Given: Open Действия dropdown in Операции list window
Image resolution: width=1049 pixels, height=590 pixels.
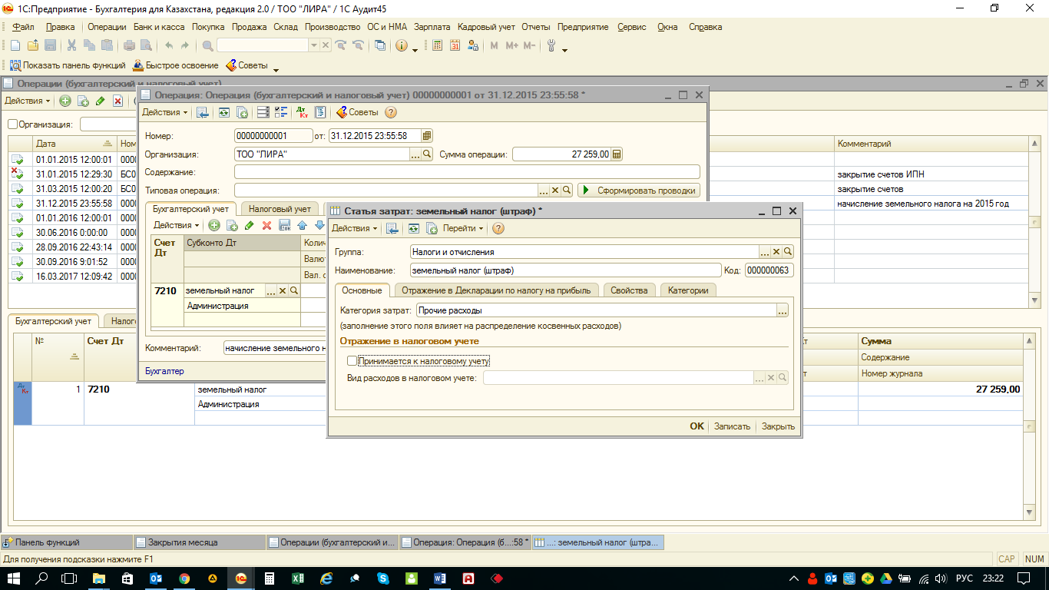Looking at the screenshot, I should [x=28, y=101].
